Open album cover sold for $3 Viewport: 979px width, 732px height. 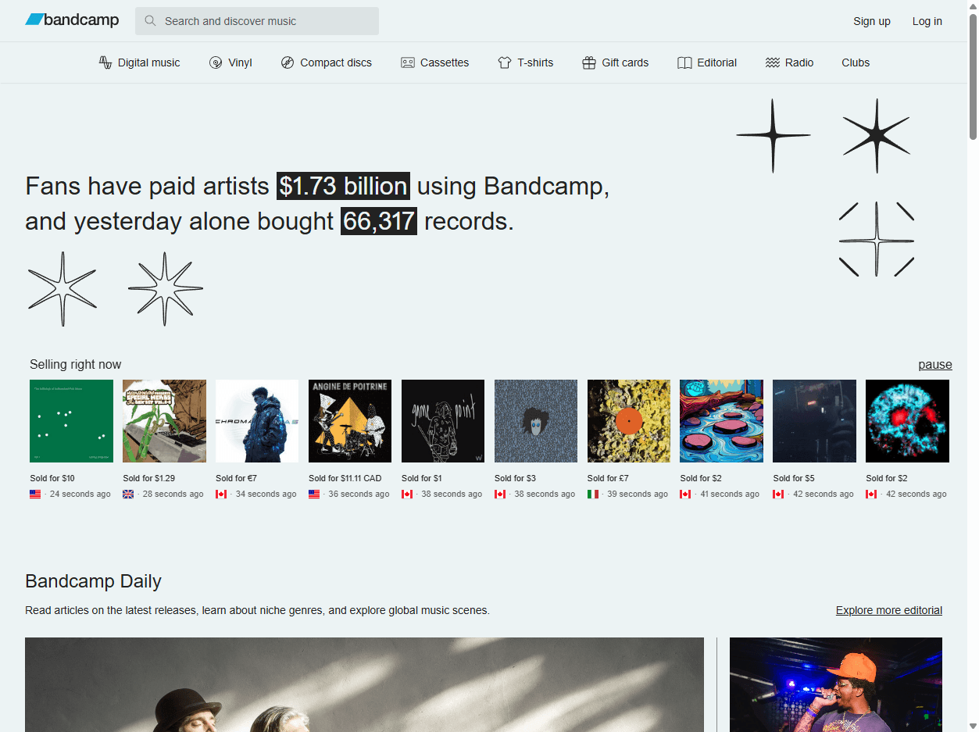[x=536, y=421]
